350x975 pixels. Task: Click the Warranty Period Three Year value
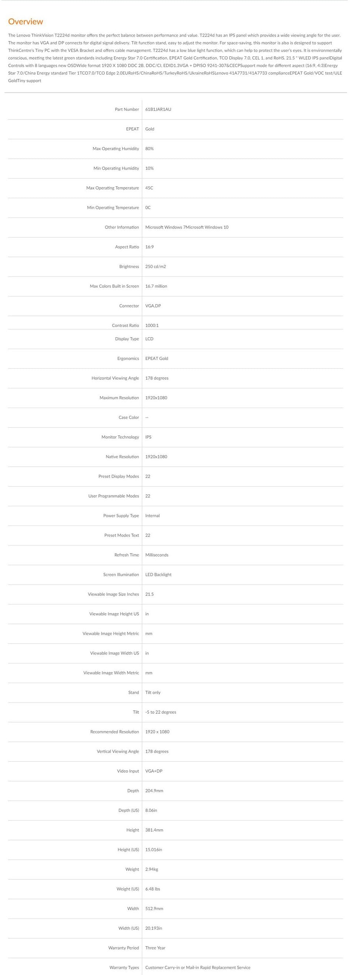(156, 948)
